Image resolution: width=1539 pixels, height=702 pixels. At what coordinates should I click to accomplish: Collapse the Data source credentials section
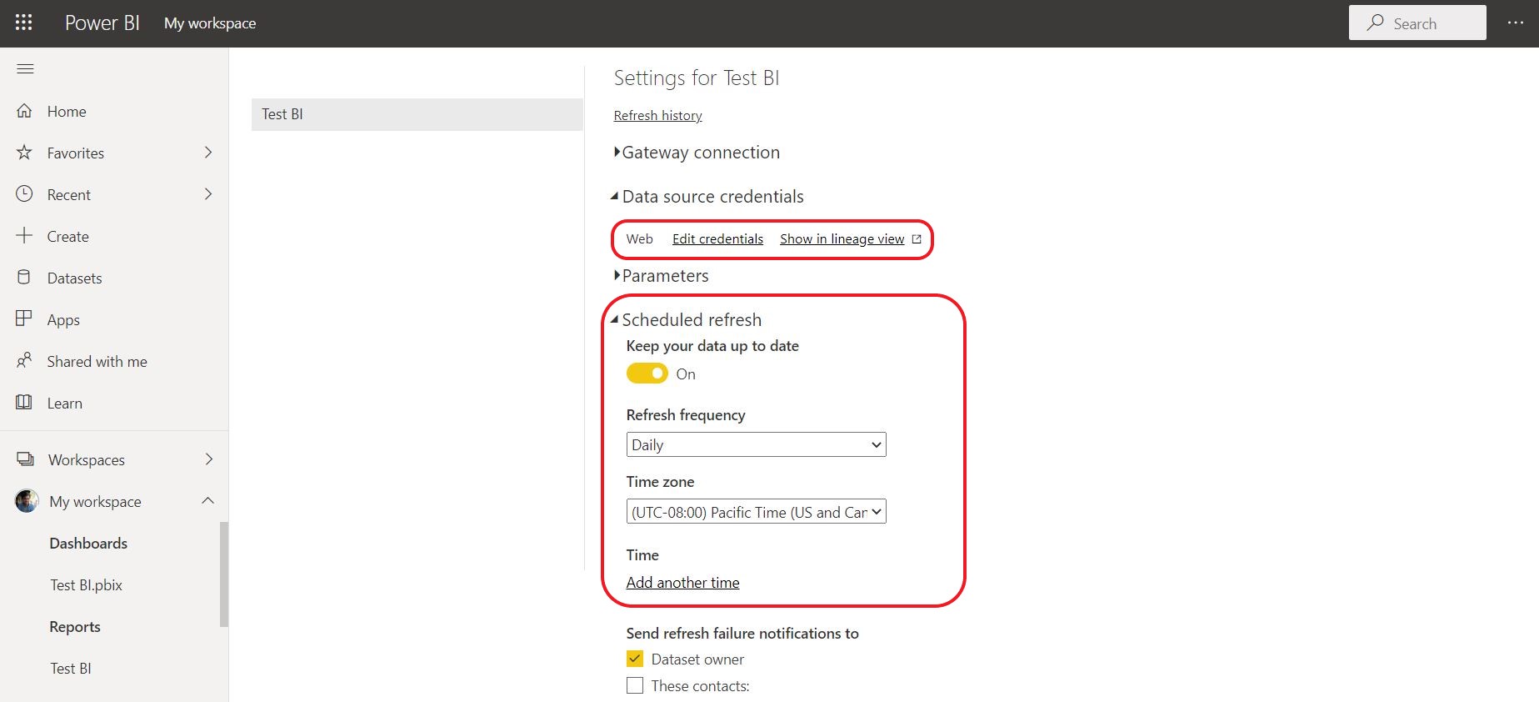(x=615, y=197)
